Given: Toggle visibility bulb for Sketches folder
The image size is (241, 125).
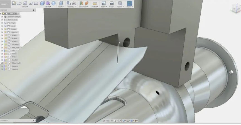Looking at the screenshot, I should (x=5, y=32).
